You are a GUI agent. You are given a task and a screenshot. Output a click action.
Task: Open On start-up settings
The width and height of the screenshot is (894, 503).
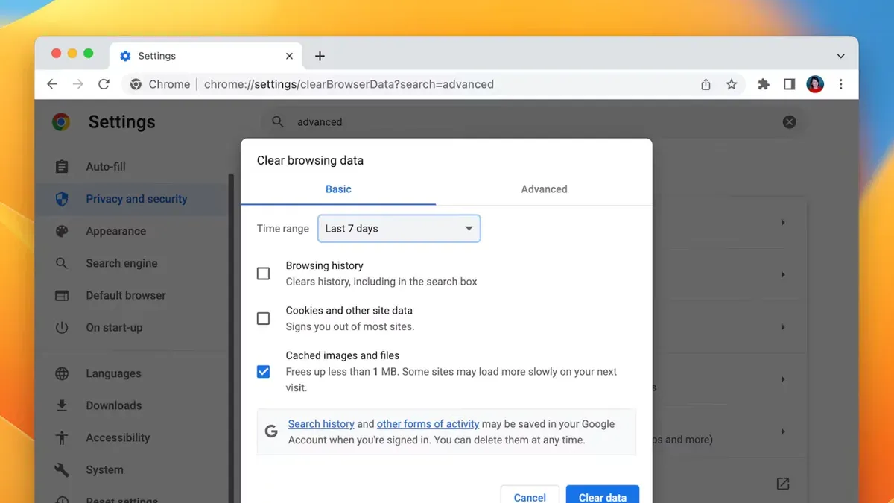click(114, 327)
